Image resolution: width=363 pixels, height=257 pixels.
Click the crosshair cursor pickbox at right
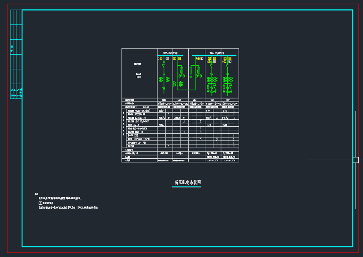[x=356, y=160]
